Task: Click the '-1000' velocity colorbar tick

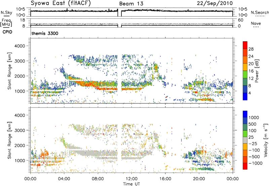Action: [256, 163]
